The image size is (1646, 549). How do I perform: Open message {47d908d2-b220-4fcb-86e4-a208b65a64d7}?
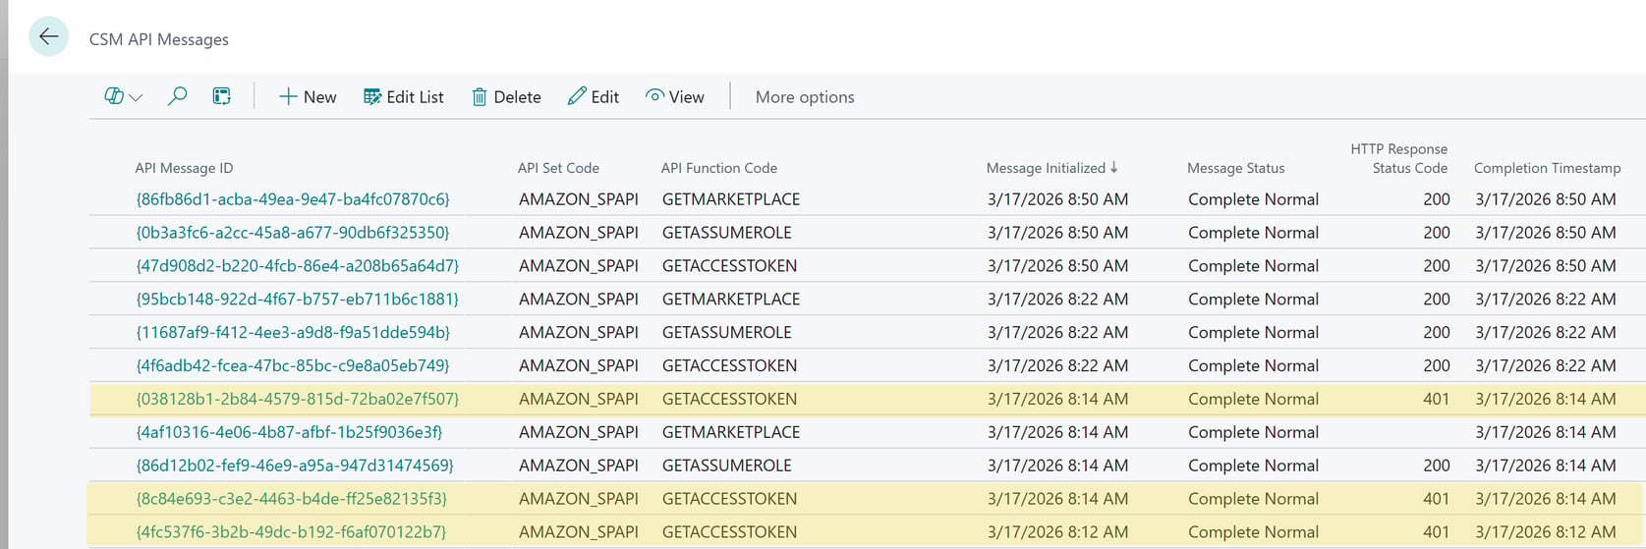[298, 266]
